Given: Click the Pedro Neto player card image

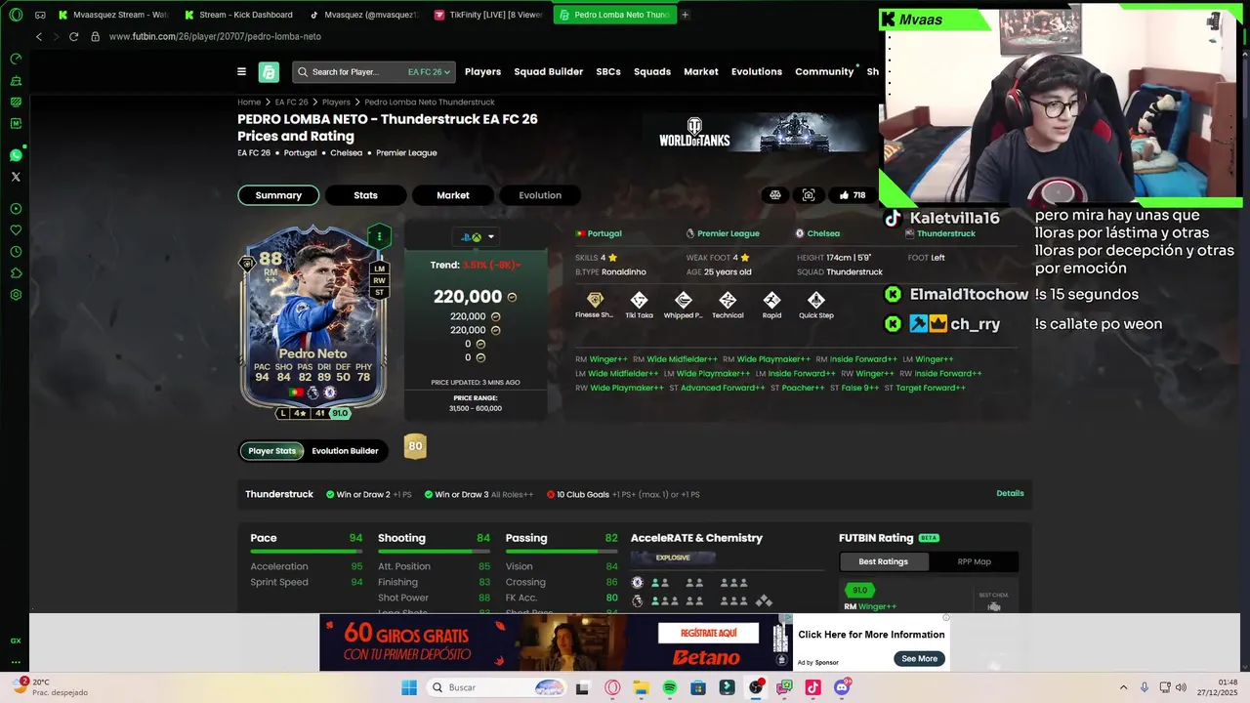Looking at the screenshot, I should point(312,317).
